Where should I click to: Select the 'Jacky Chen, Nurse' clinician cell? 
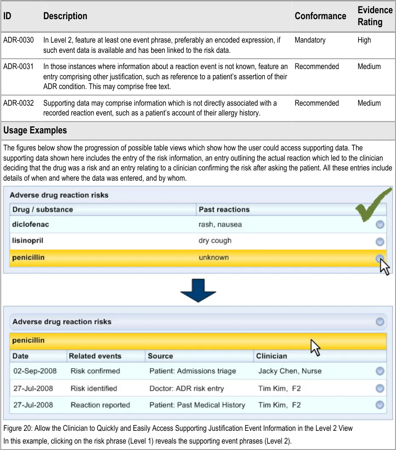(x=290, y=371)
